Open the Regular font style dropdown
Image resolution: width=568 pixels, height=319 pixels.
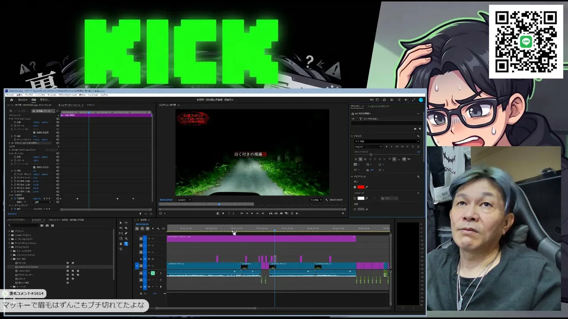pyautogui.click(x=368, y=147)
